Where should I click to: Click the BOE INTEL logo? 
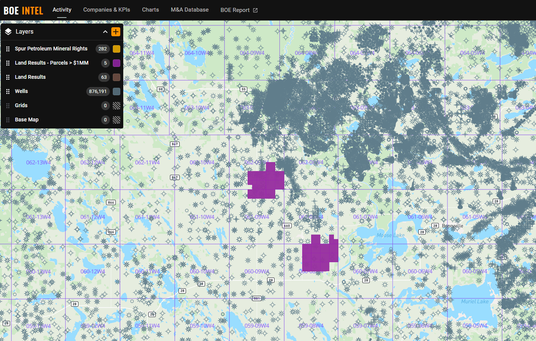click(23, 10)
